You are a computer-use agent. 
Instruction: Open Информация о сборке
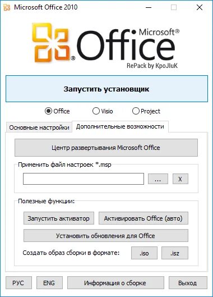[115, 283]
